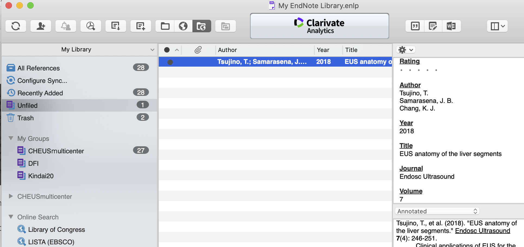The width and height of the screenshot is (524, 247).
Task: Click author name Chang, K. J.
Action: (417, 108)
